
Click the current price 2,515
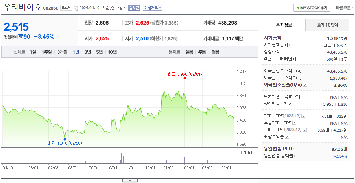coord(16,27)
